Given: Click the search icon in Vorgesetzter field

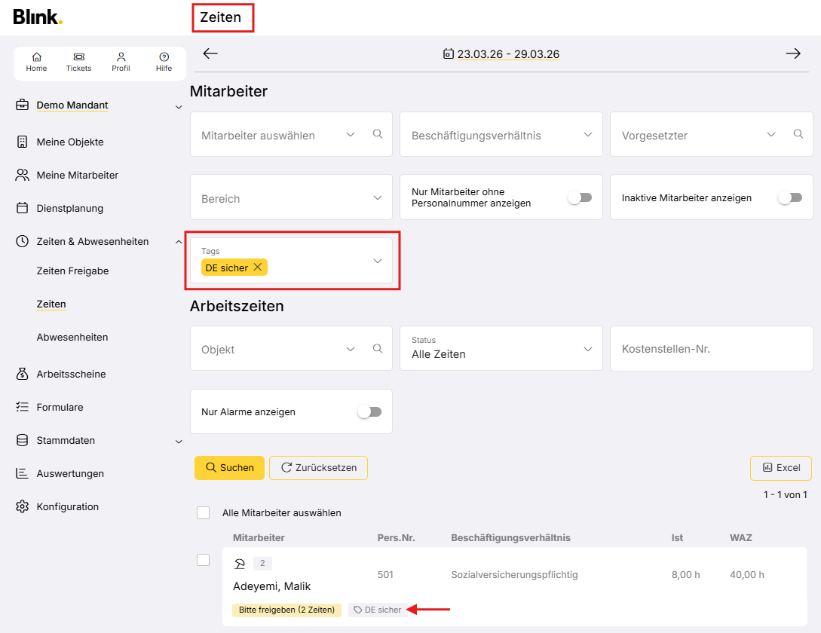Looking at the screenshot, I should [x=798, y=134].
